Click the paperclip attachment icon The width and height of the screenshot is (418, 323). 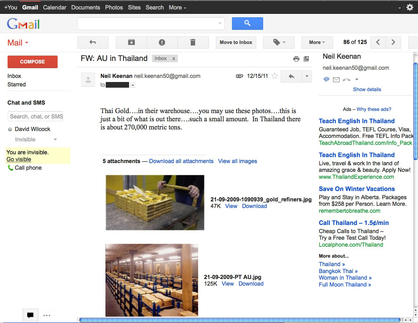point(240,76)
